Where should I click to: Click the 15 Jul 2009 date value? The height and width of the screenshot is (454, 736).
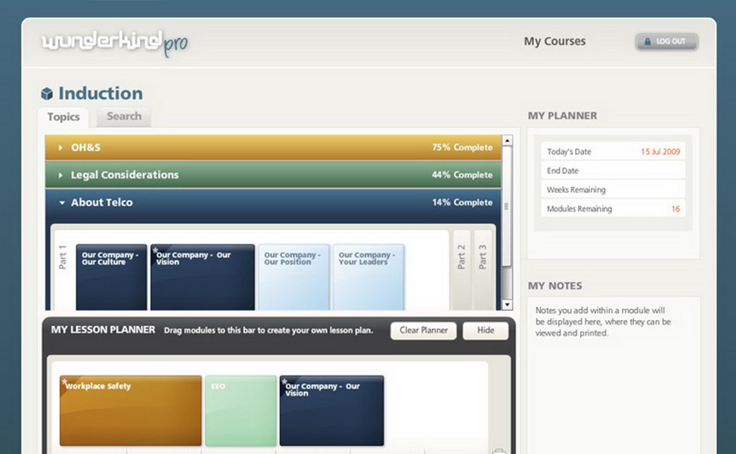(x=660, y=151)
